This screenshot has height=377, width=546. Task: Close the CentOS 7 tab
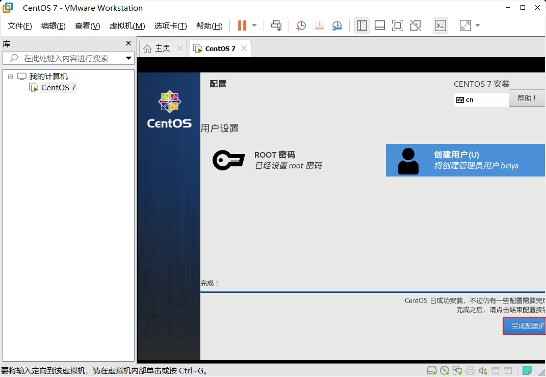click(x=244, y=48)
